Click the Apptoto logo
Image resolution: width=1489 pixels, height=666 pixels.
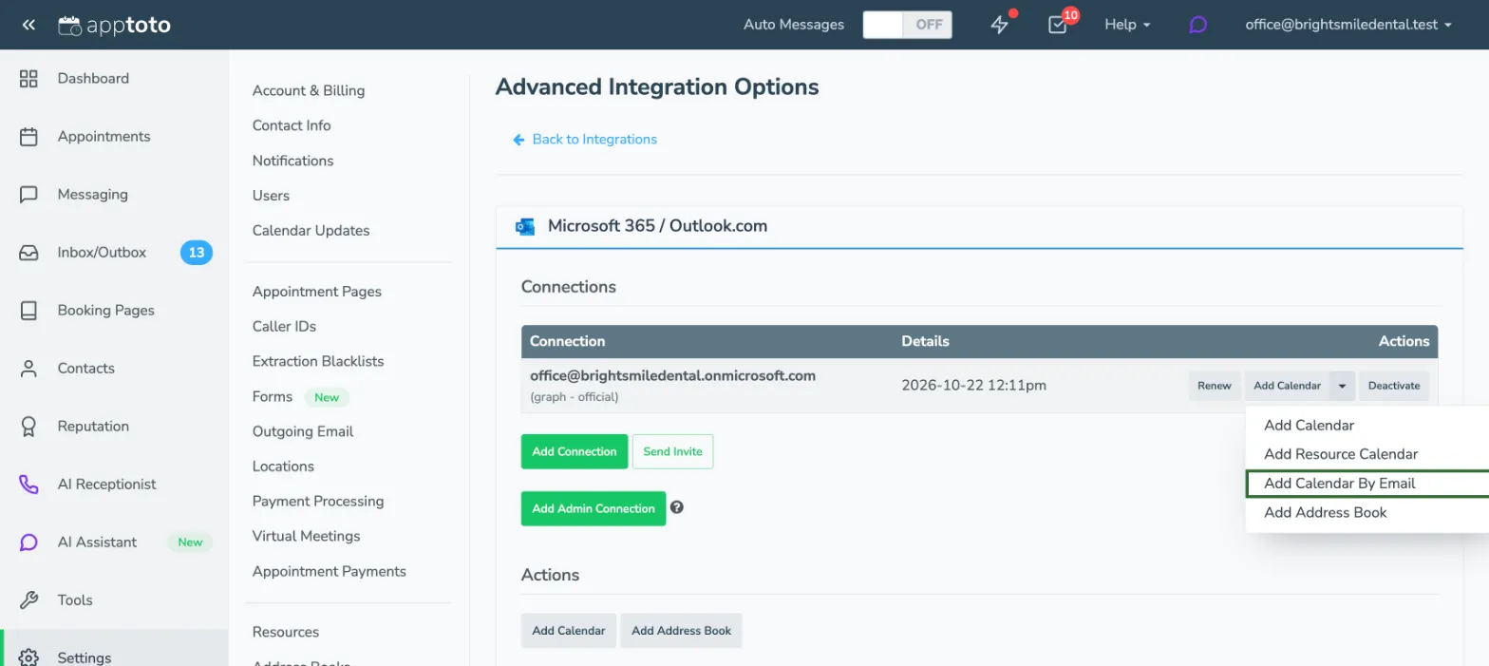[x=114, y=25]
